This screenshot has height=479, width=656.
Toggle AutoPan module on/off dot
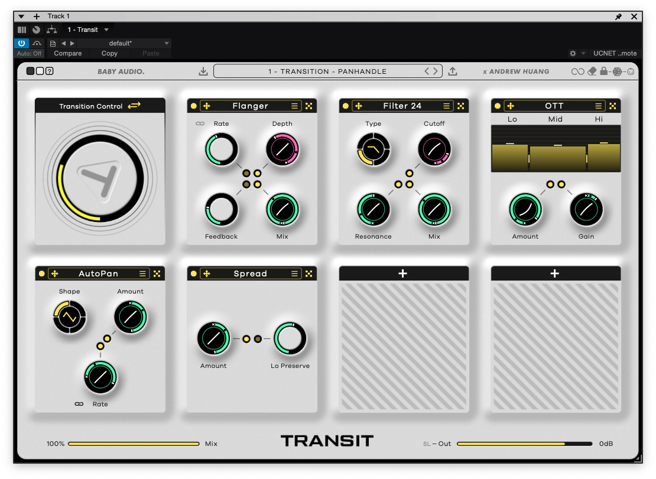42,274
